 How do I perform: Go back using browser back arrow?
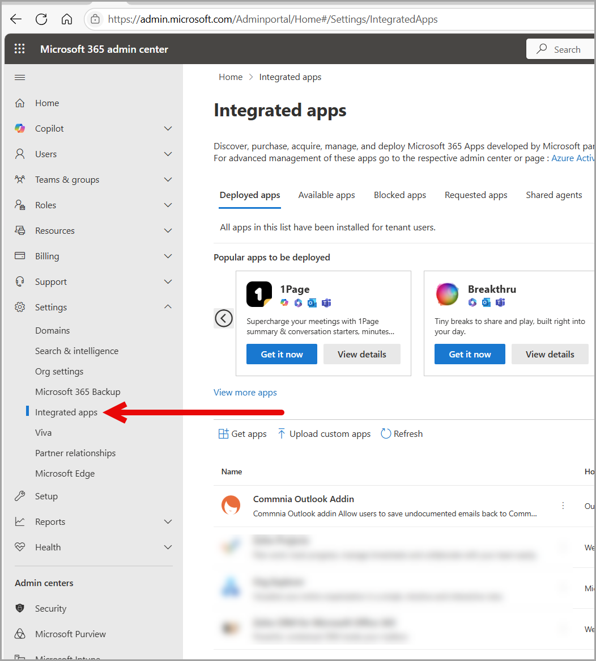tap(16, 19)
